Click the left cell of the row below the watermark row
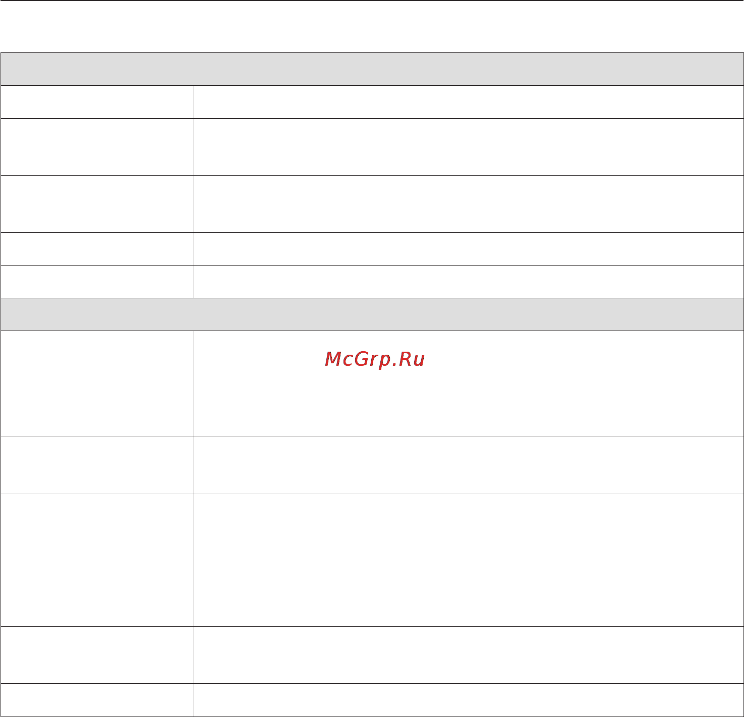Screen dimensions: 744x717 point(97,465)
